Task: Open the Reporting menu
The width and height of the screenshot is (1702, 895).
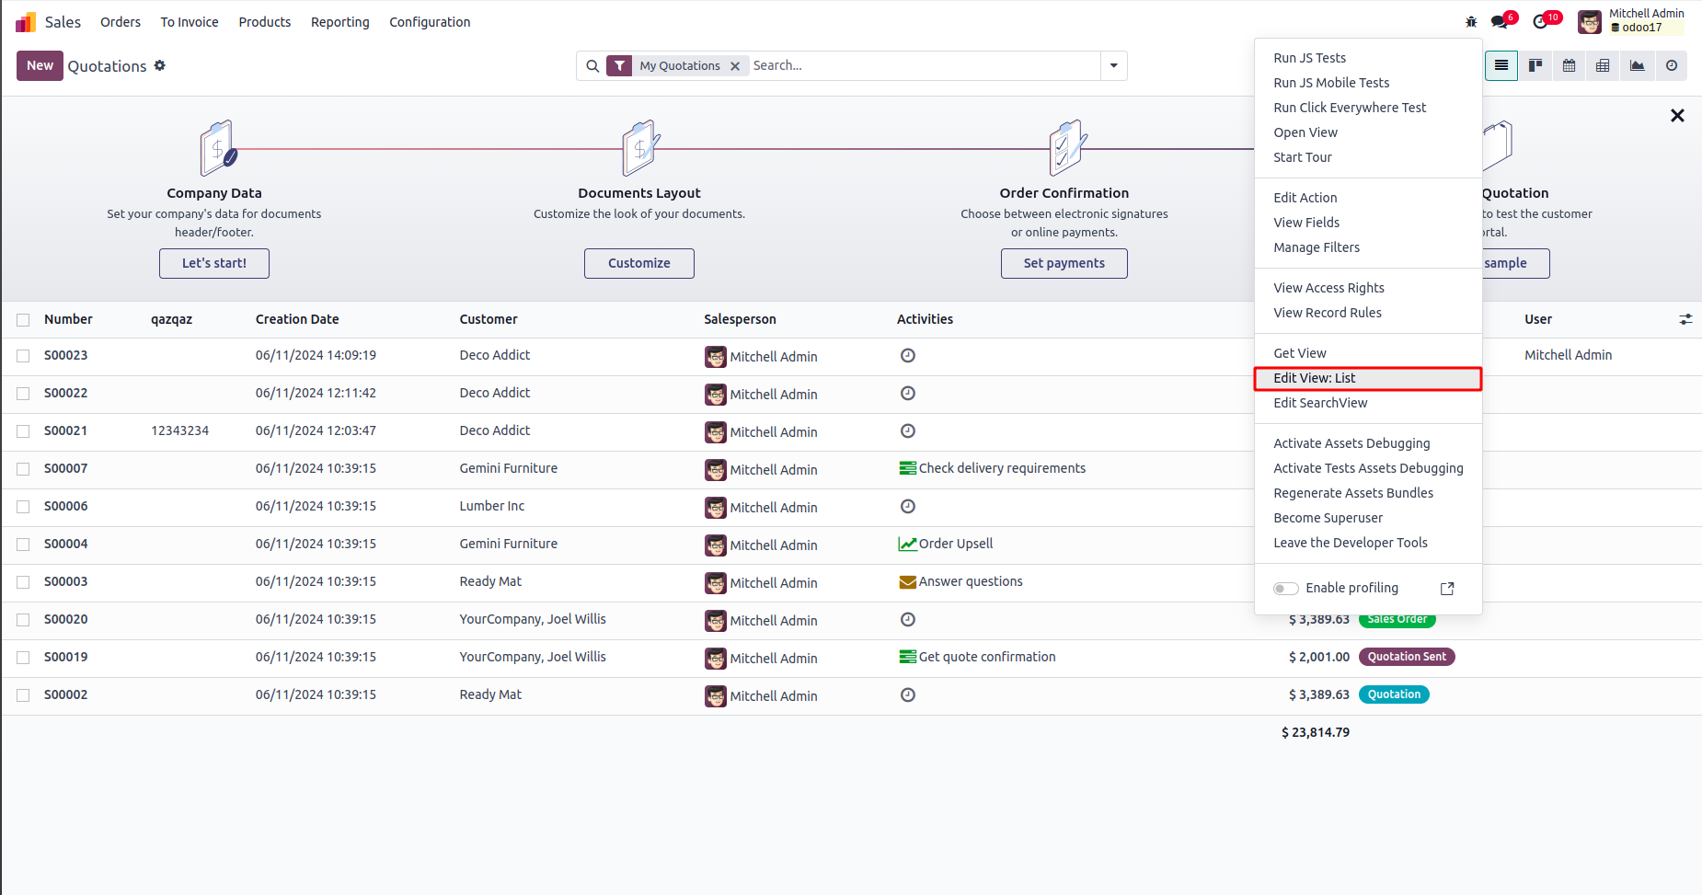Action: pyautogui.click(x=339, y=22)
